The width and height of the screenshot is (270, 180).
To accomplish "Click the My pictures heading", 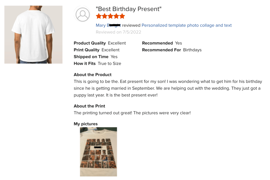I will [x=86, y=124].
